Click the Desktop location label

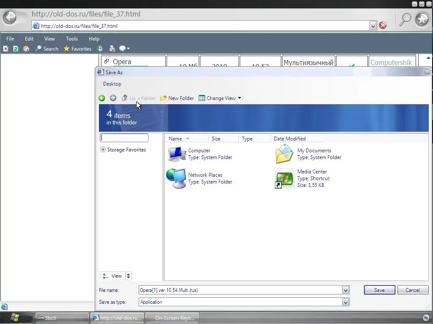click(x=112, y=84)
